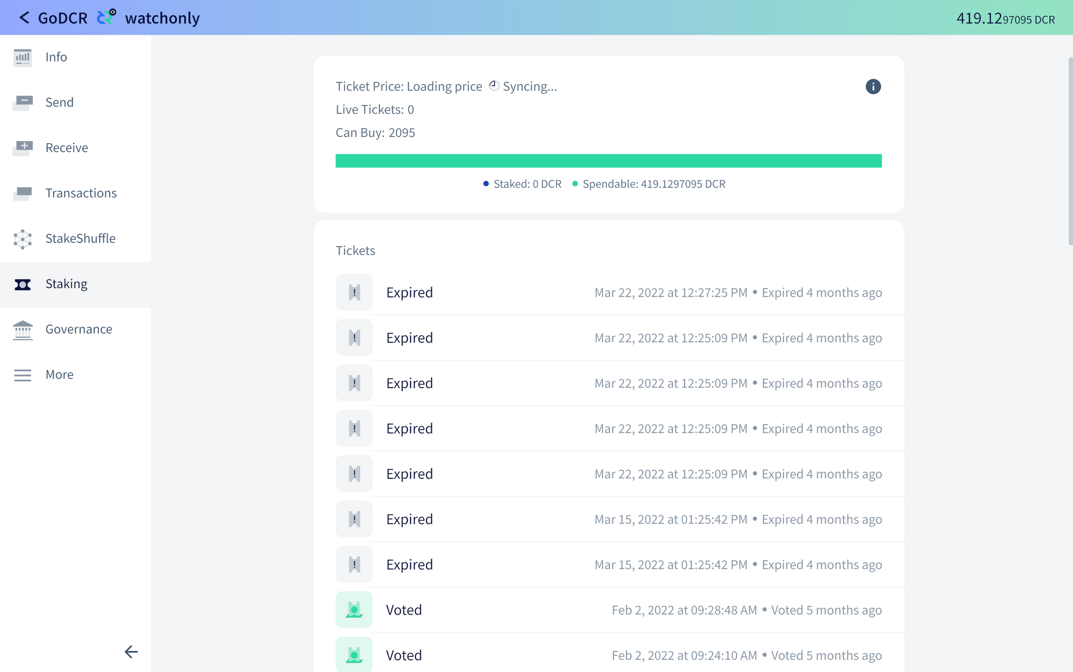The height and width of the screenshot is (672, 1073).
Task: Open the Voted ticket from 09:28:48 AM
Action: point(608,610)
